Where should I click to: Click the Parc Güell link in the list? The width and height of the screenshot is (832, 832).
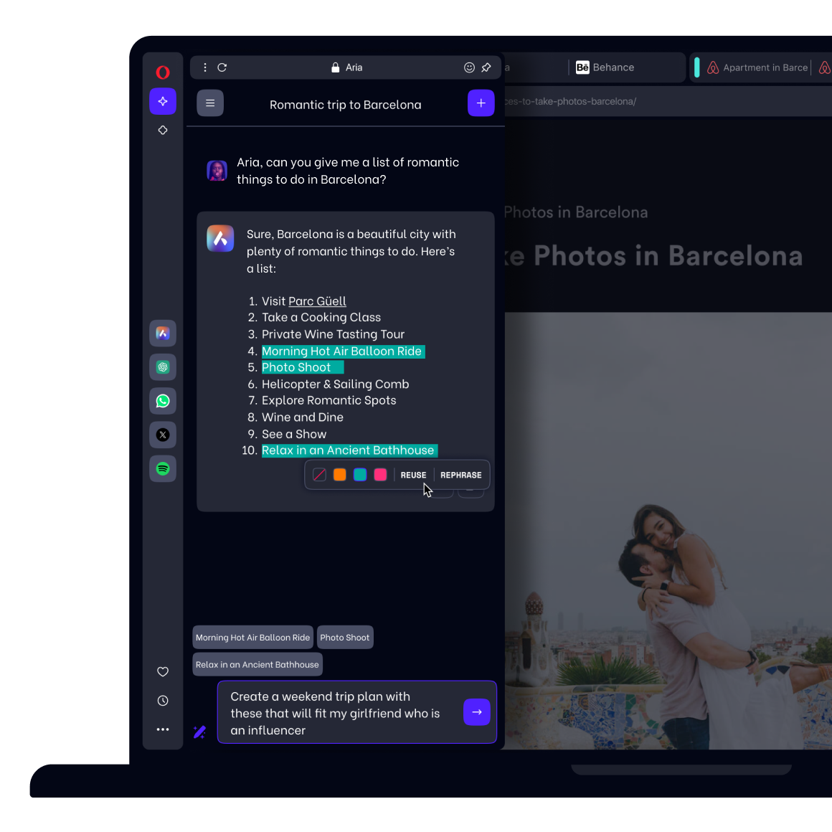[x=317, y=301]
